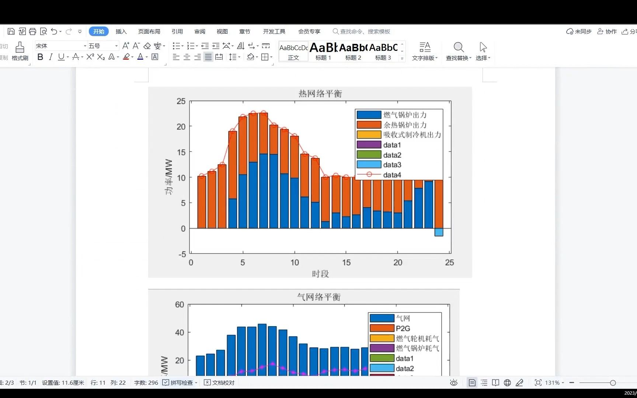This screenshot has width=637, height=398.
Task: Click the highlight color marker swatch
Action: tap(126, 57)
